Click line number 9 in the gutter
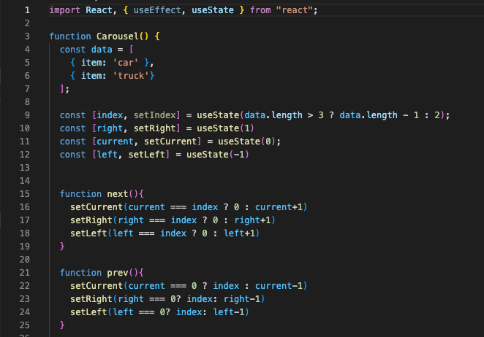 tap(27, 115)
